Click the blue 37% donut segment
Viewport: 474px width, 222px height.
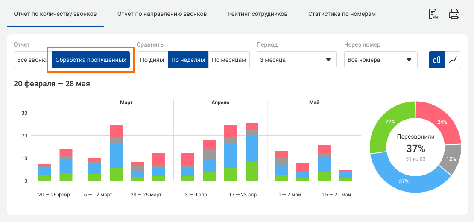click(x=404, y=181)
